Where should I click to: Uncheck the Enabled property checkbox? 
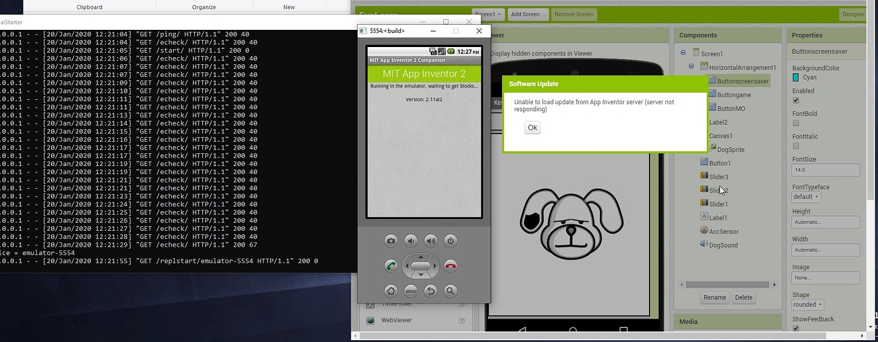click(796, 100)
